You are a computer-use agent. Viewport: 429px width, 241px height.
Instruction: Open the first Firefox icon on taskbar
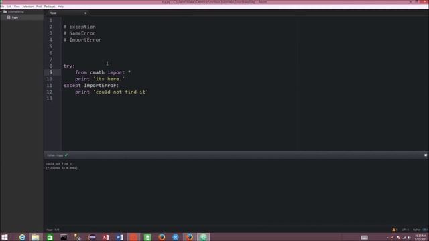click(162, 237)
